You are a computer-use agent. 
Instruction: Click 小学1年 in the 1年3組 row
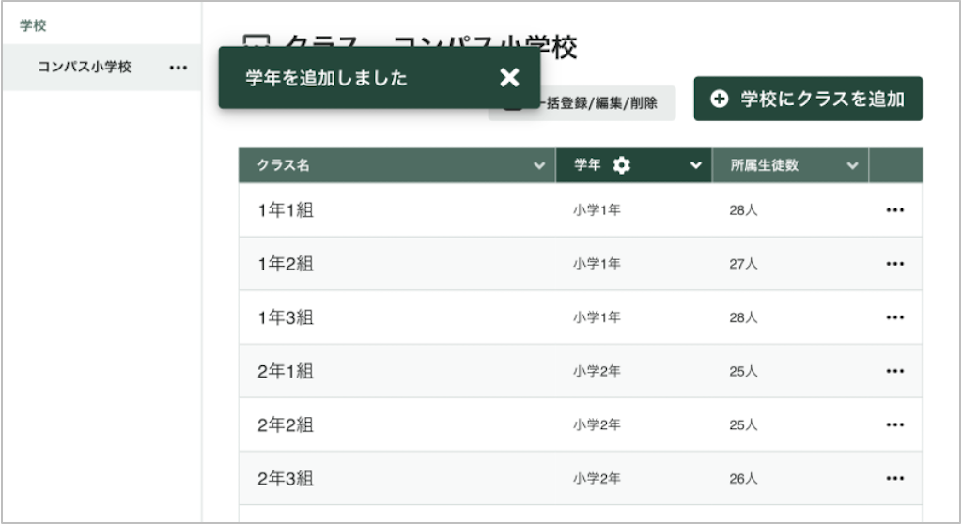click(x=597, y=317)
